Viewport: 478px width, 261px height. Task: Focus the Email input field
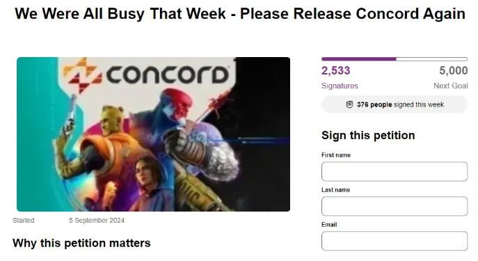coord(395,241)
